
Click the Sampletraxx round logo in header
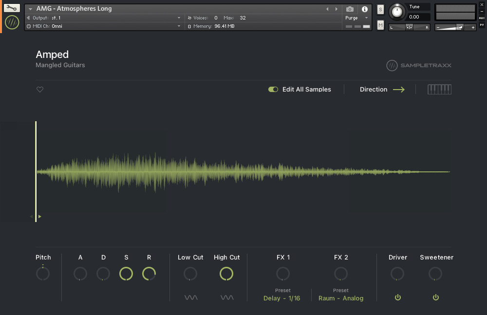click(12, 22)
